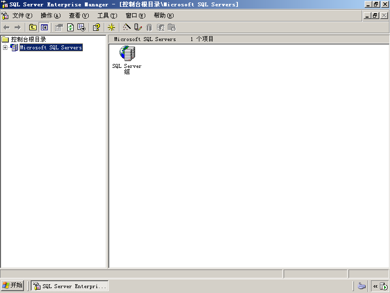This screenshot has height=293, width=390.
Task: Close the inner console child window
Action: point(384,16)
